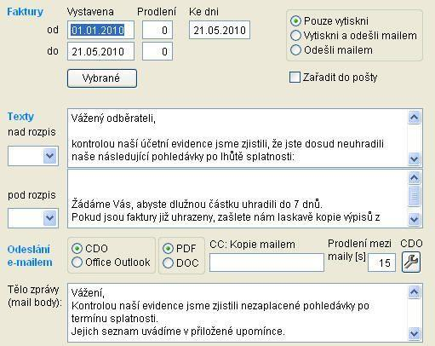This screenshot has width=435, height=346.
Task: Focus the CC: Kopie mailem field
Action: point(266,262)
